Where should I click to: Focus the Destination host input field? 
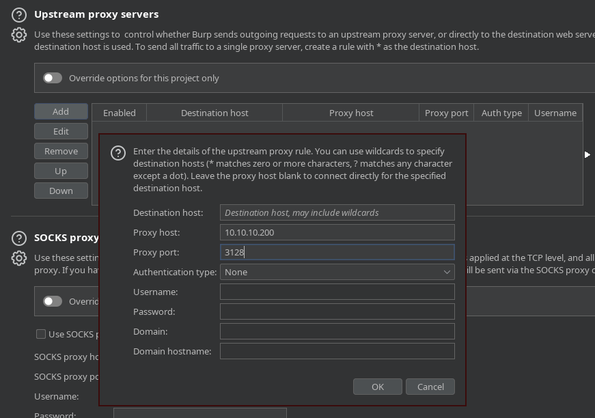point(337,212)
